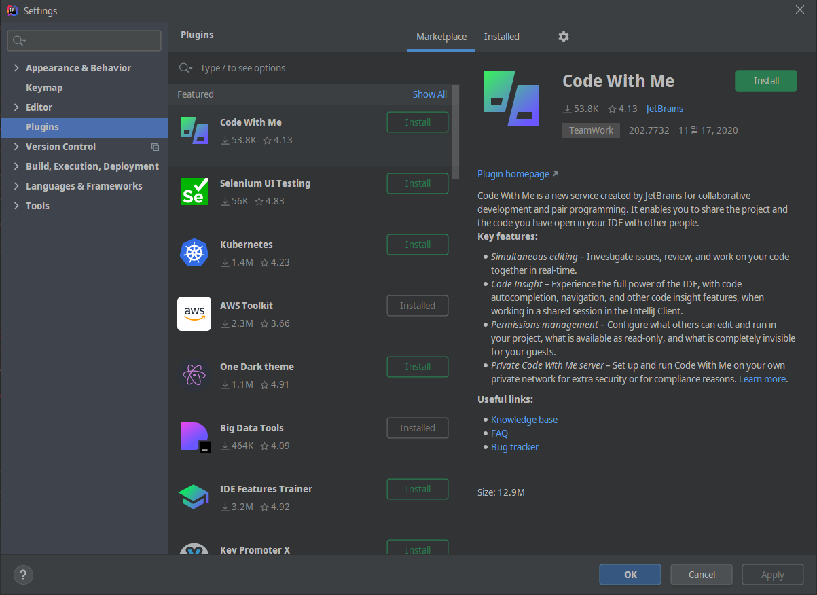Click the Cancel button

(702, 575)
